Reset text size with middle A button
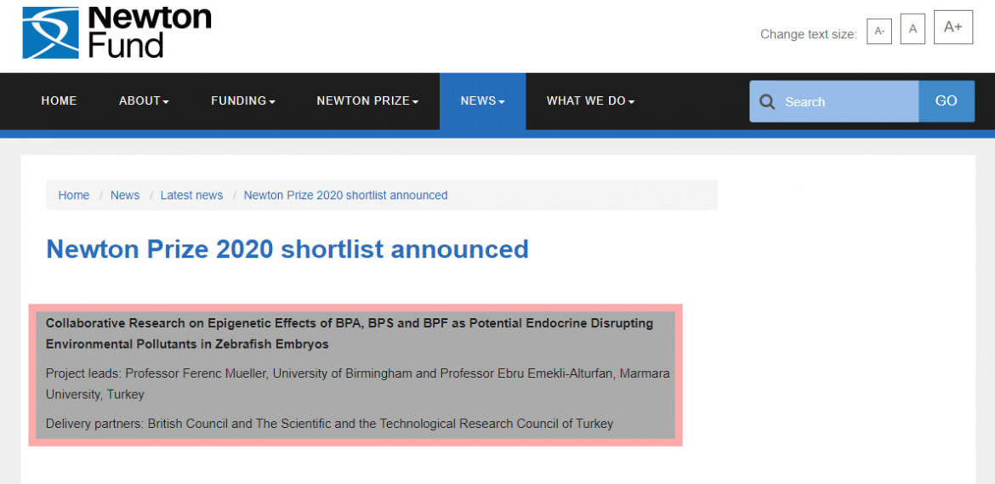995x484 pixels. (x=913, y=29)
